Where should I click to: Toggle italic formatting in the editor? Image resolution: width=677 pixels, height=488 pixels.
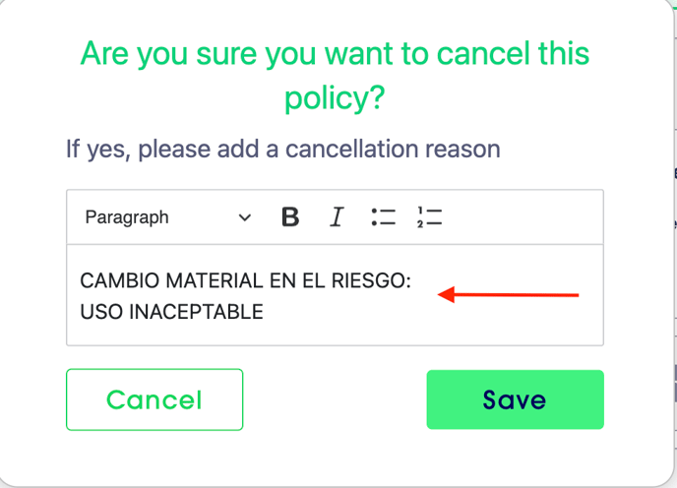[x=337, y=217]
